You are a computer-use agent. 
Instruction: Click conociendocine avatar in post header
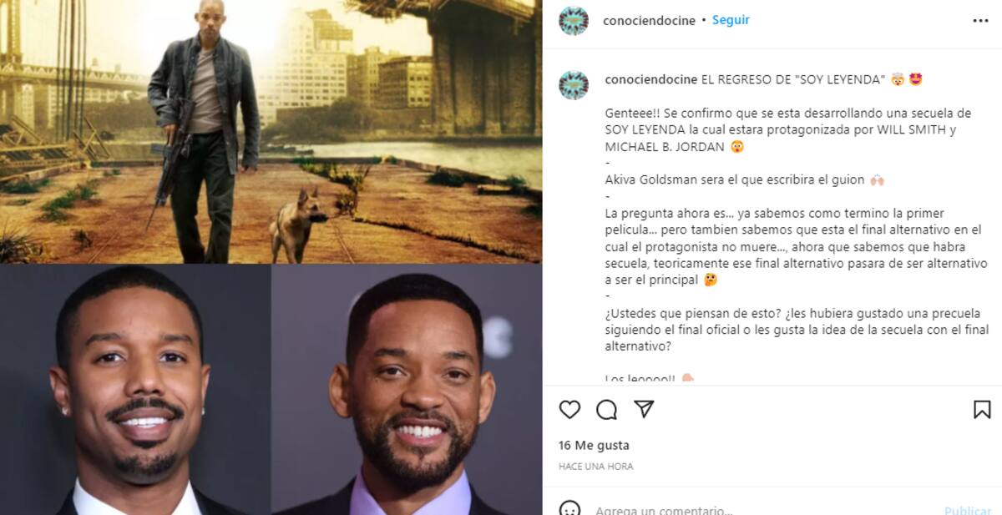click(574, 21)
